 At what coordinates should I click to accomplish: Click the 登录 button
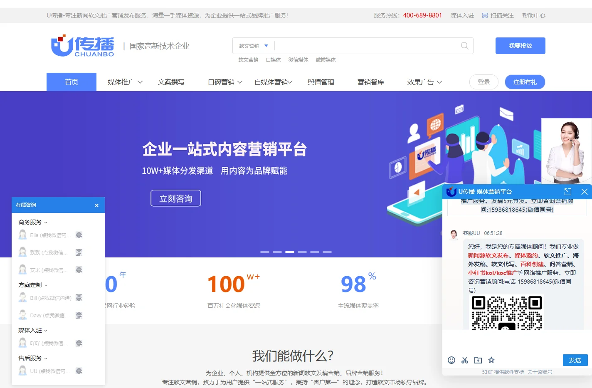484,82
